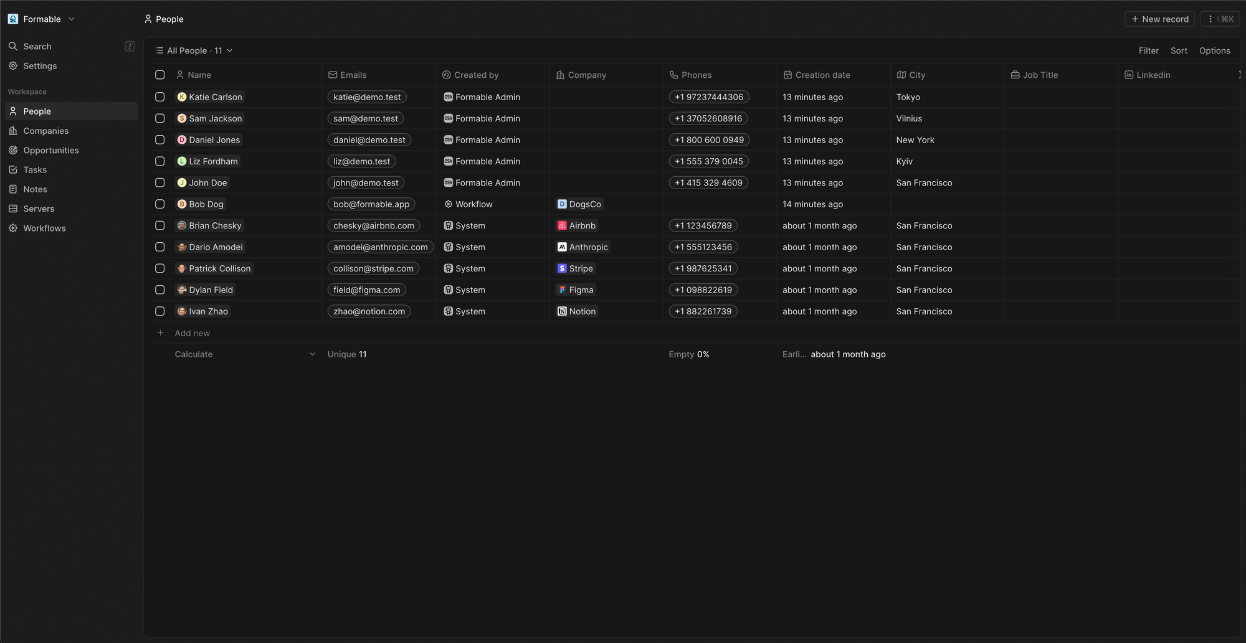Open the Servers section
Image resolution: width=1246 pixels, height=643 pixels.
pos(37,209)
